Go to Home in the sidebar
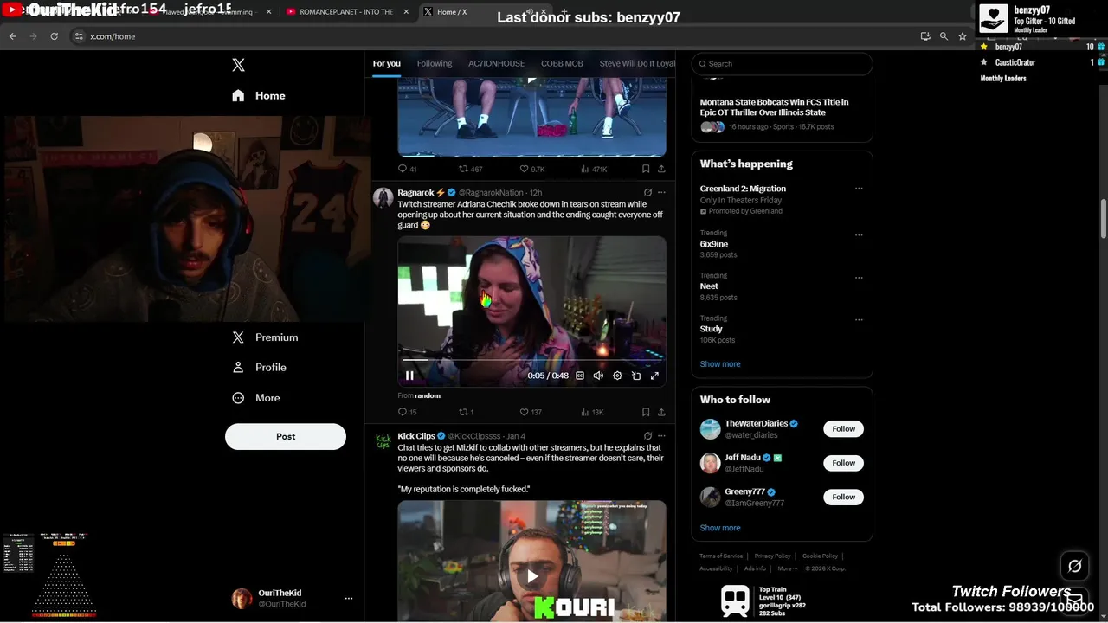This screenshot has height=623, width=1108. pyautogui.click(x=259, y=95)
